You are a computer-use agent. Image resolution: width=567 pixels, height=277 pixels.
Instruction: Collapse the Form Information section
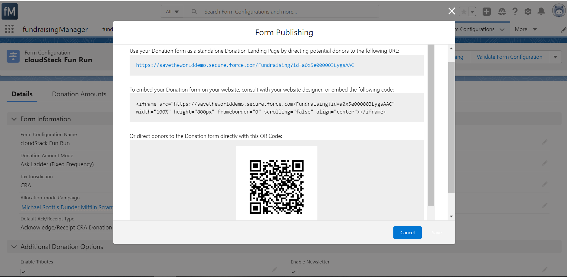(14, 119)
